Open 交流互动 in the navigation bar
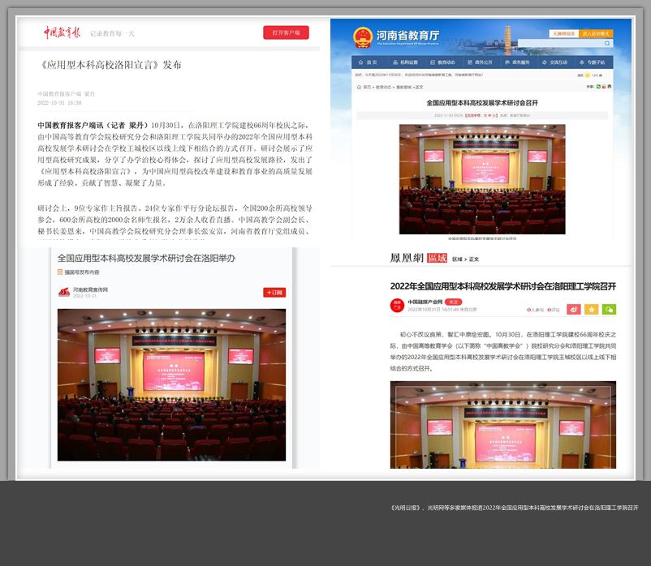The image size is (651, 566). (555, 62)
